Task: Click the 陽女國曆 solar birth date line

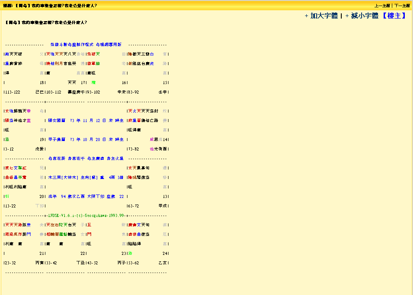Action: pyautogui.click(x=86, y=121)
